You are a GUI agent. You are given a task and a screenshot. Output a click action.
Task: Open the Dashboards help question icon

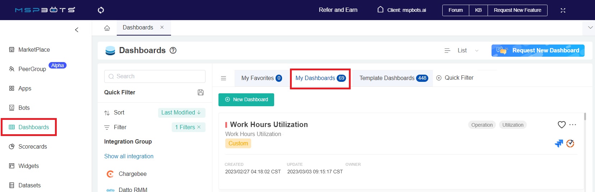[173, 51]
